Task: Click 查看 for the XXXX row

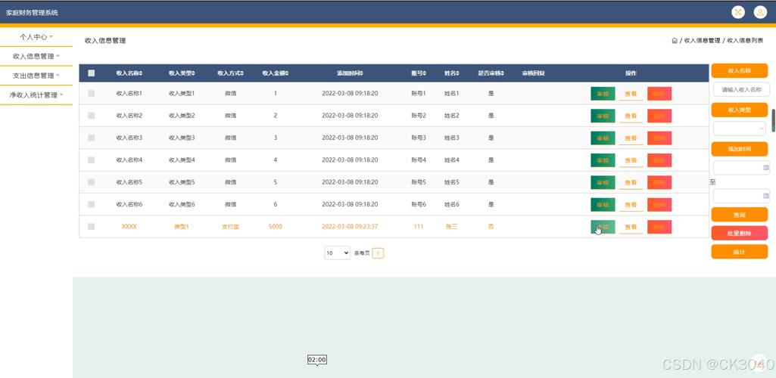Action: click(631, 227)
